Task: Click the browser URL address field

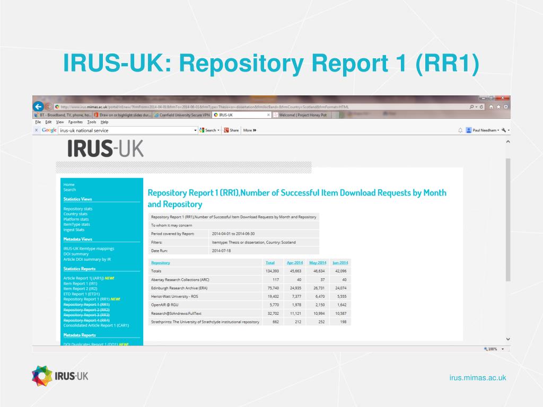Action: click(260, 107)
